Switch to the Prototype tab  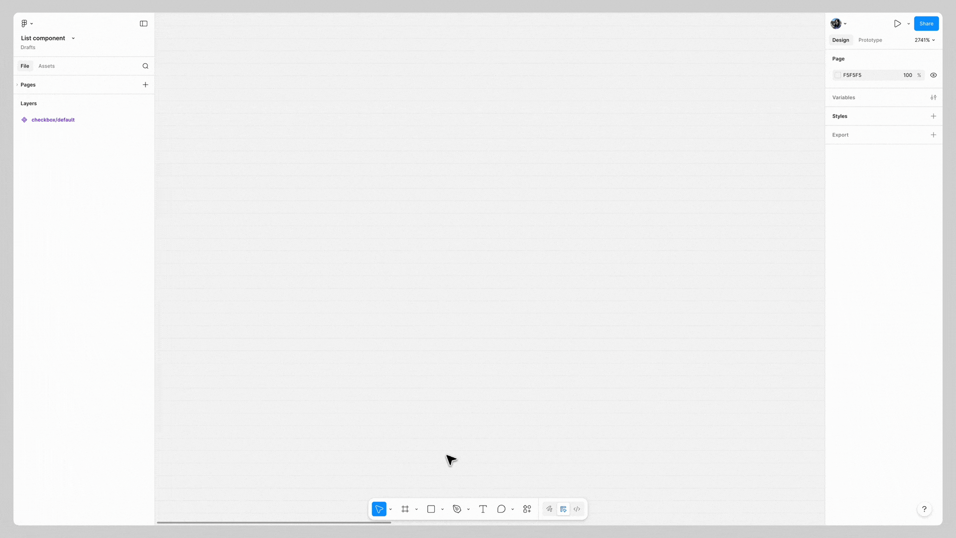[870, 40]
